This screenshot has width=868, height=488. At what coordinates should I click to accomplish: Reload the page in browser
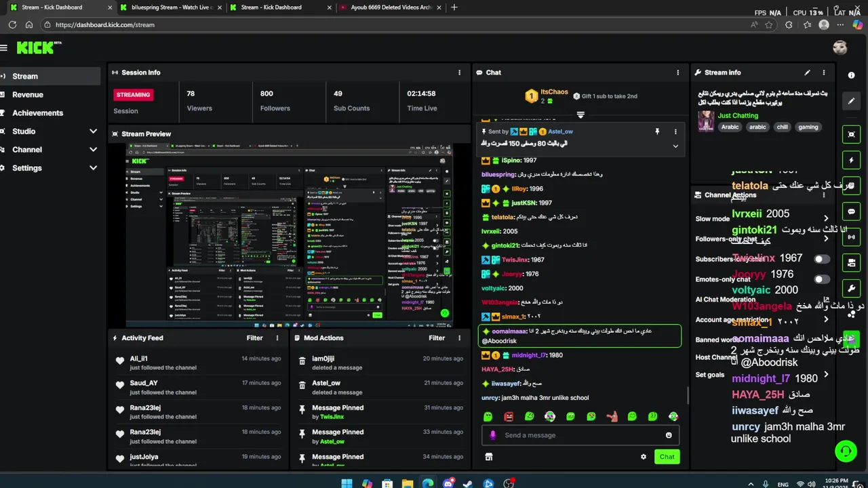tap(12, 24)
